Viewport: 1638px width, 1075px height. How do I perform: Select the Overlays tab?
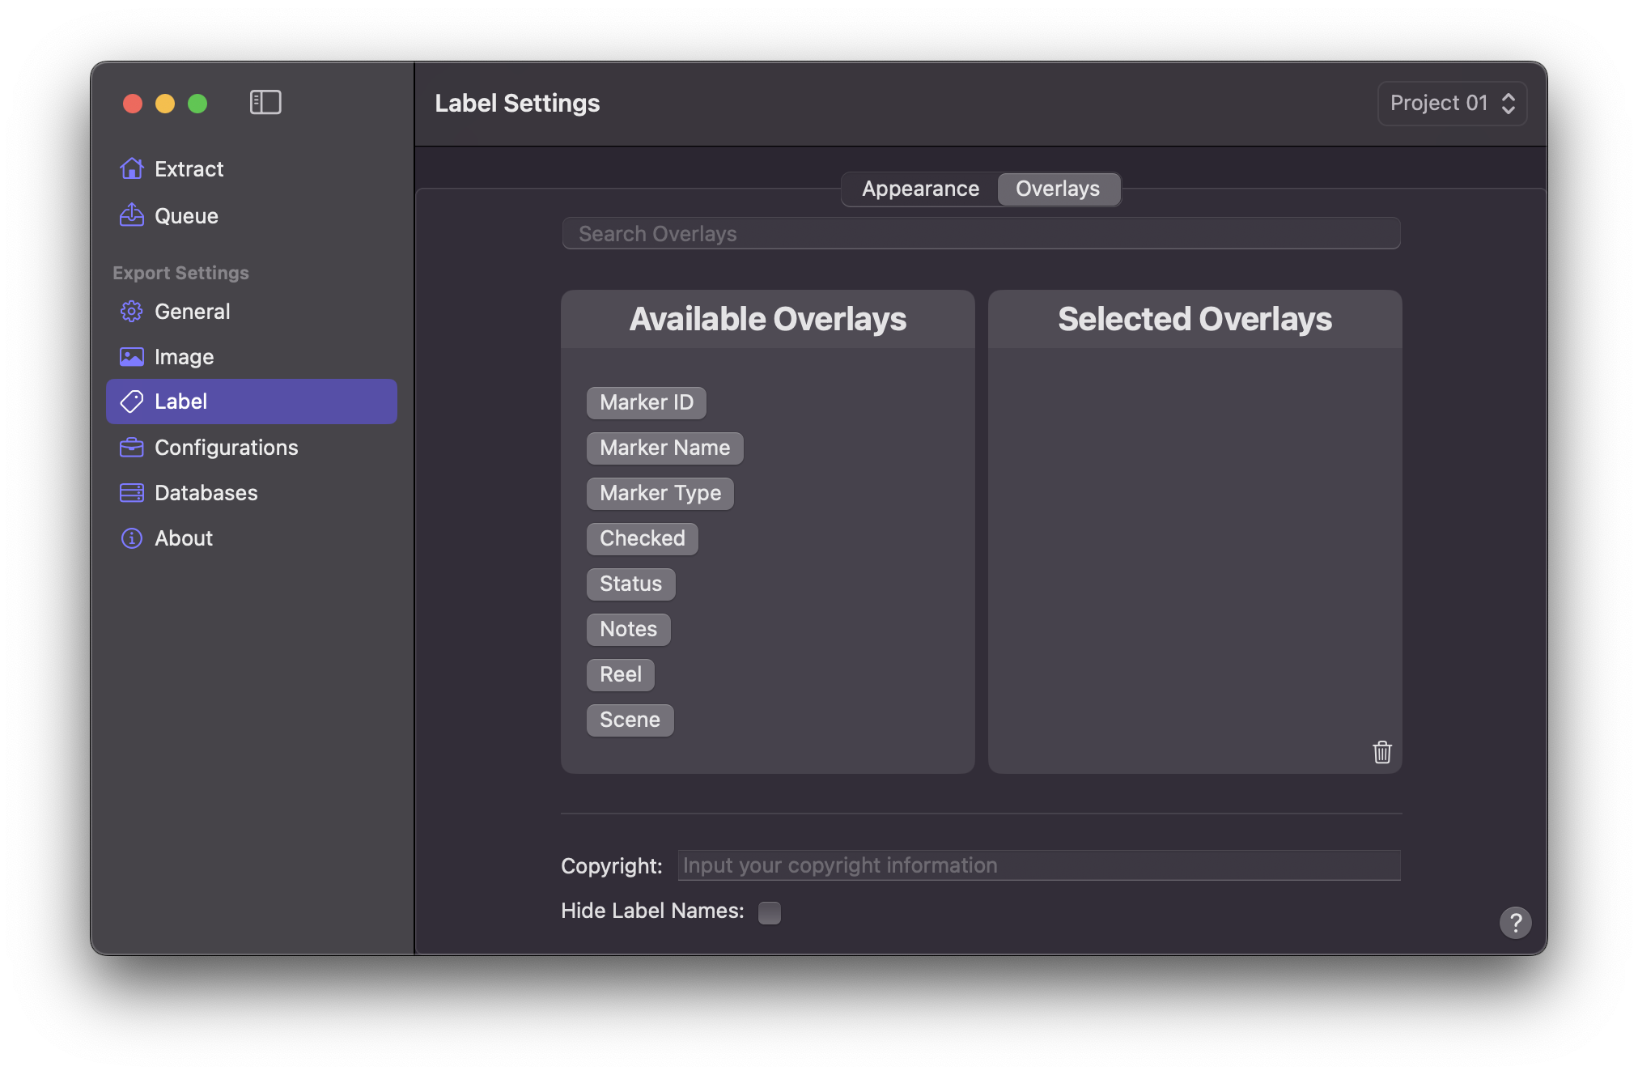[x=1058, y=189]
